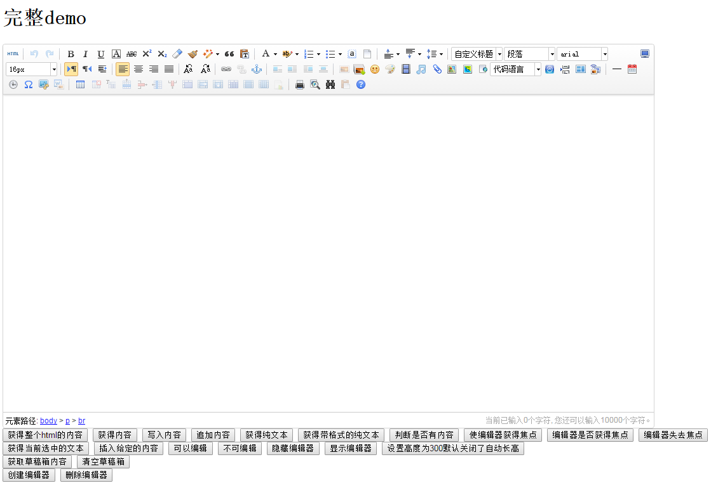Insert date with calendar icon
Image resolution: width=711 pixels, height=483 pixels.
point(632,69)
